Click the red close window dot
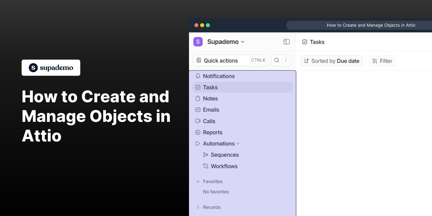Image resolution: width=432 pixels, height=216 pixels. (x=196, y=25)
